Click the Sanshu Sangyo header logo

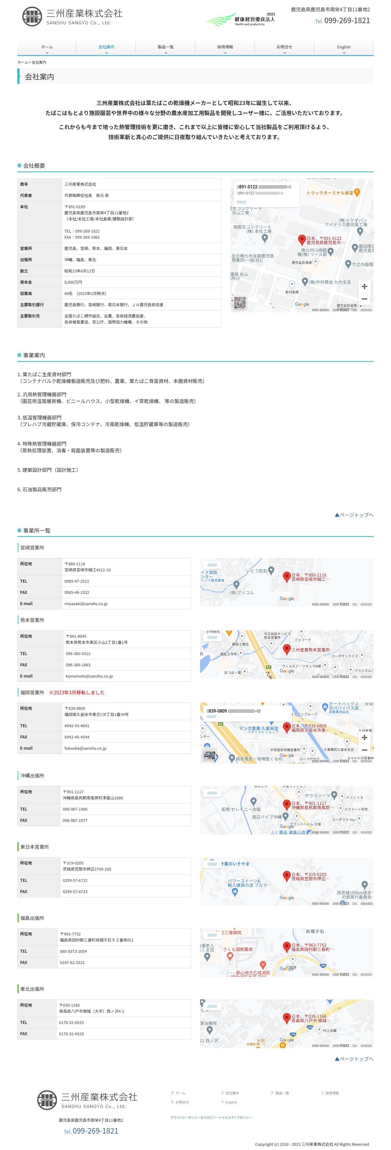tap(72, 17)
